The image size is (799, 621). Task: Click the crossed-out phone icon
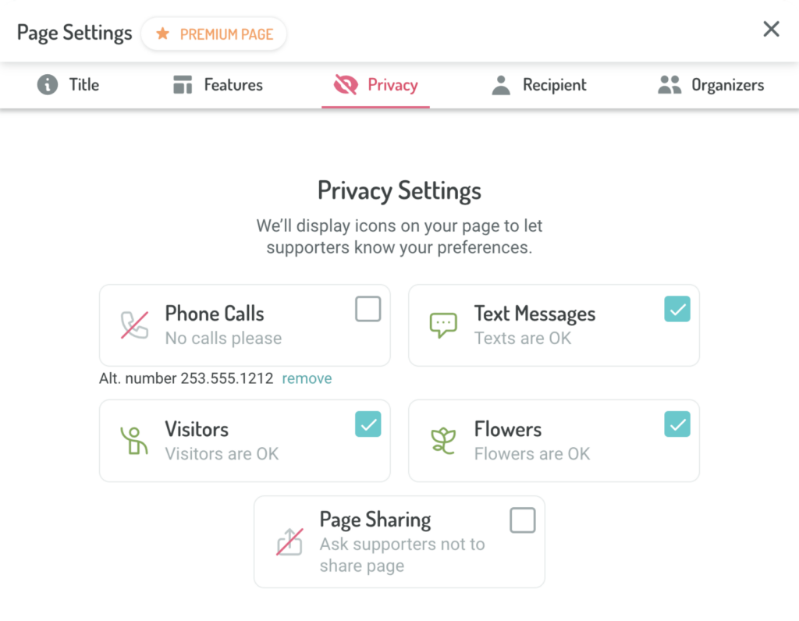(x=134, y=325)
